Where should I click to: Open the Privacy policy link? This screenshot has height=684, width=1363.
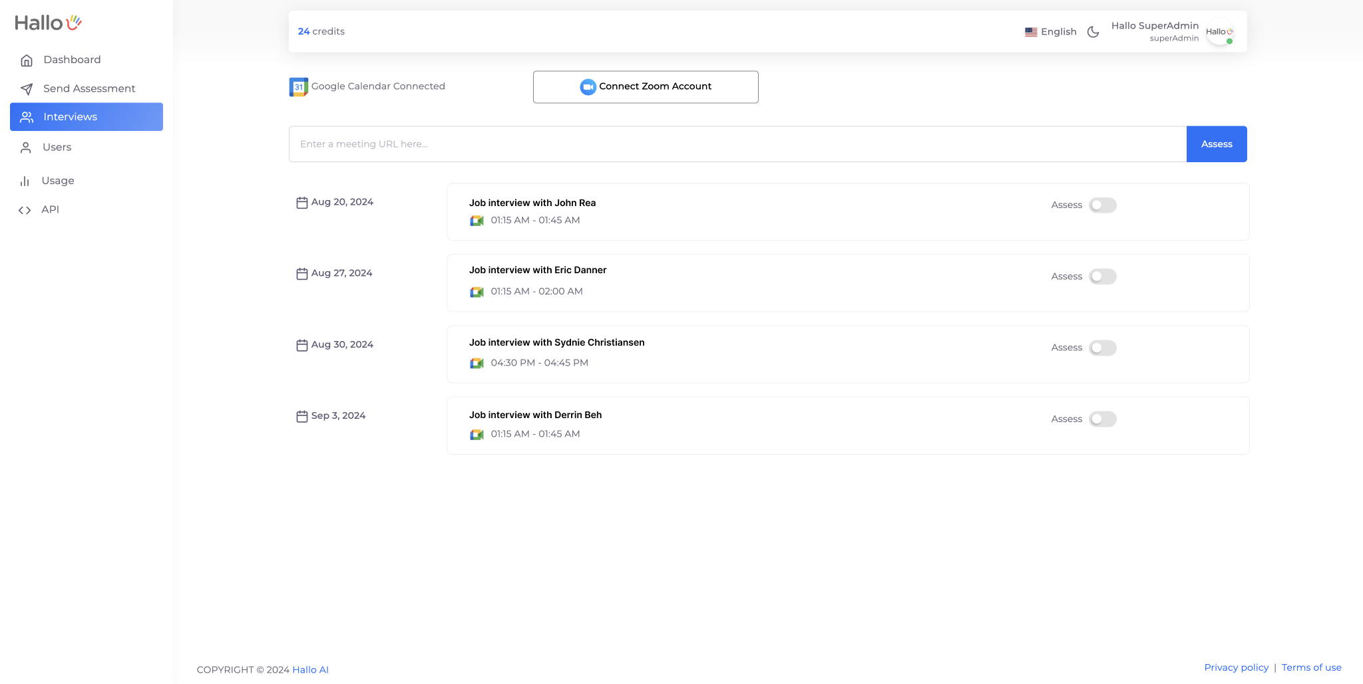(1236, 667)
